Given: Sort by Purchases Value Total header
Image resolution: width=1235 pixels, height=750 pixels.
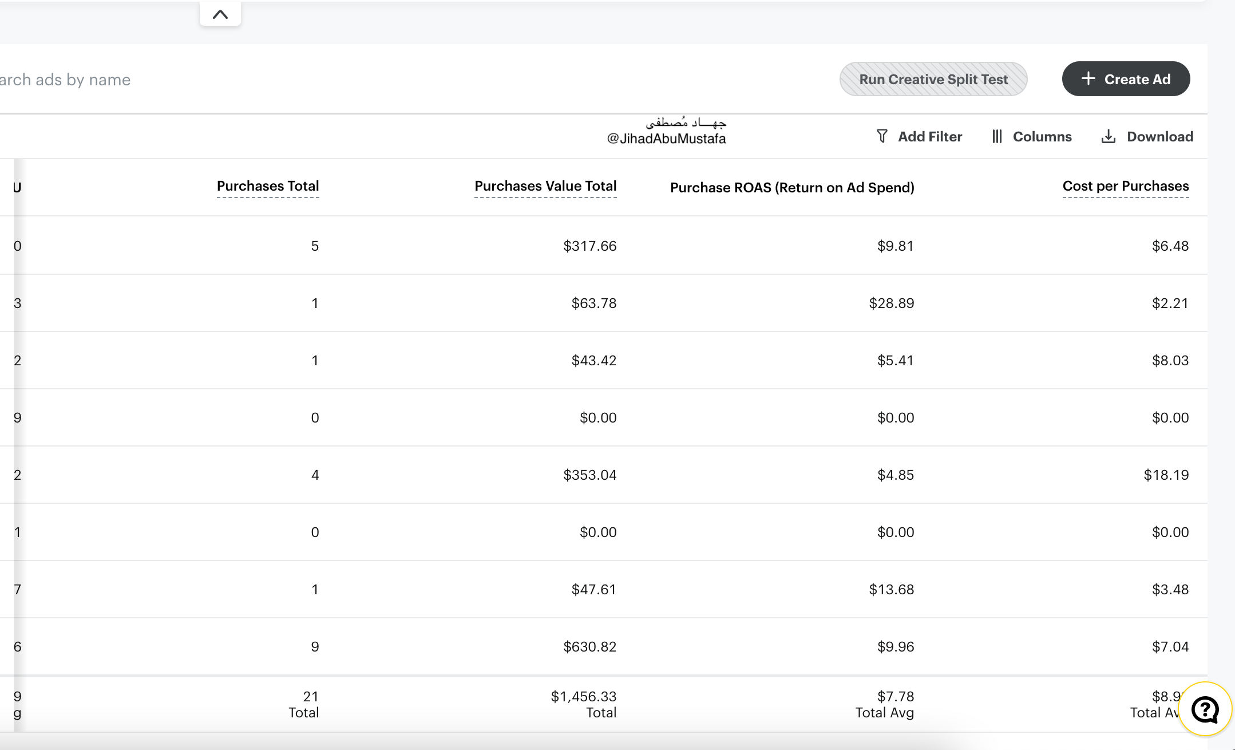Looking at the screenshot, I should tap(545, 186).
